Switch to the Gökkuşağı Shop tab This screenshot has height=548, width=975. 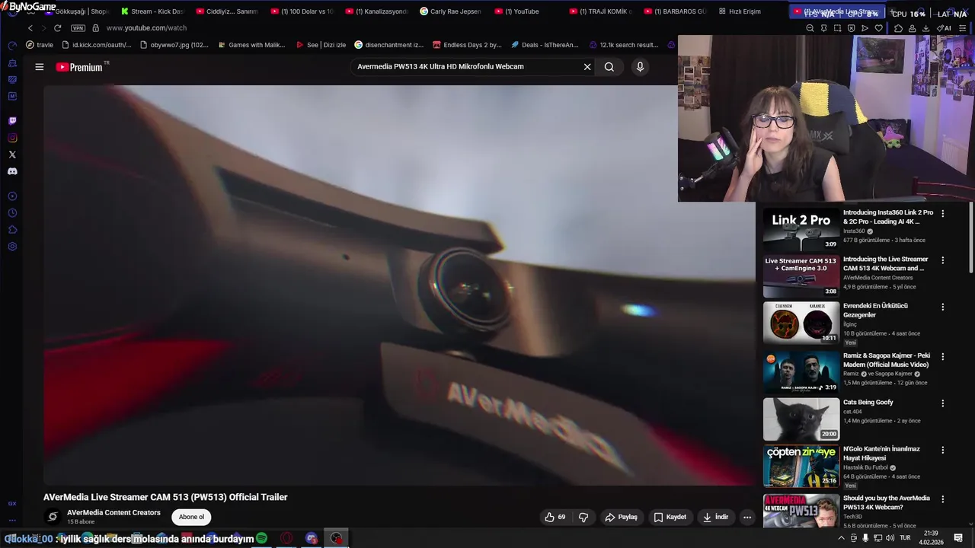point(78,11)
